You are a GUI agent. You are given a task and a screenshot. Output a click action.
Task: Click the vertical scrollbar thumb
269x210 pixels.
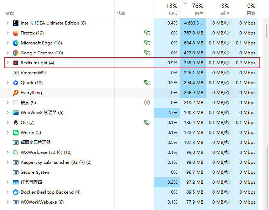coord(266,31)
